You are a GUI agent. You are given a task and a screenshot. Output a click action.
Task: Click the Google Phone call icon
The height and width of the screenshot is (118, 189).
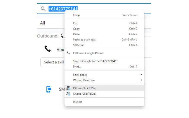tap(69, 53)
